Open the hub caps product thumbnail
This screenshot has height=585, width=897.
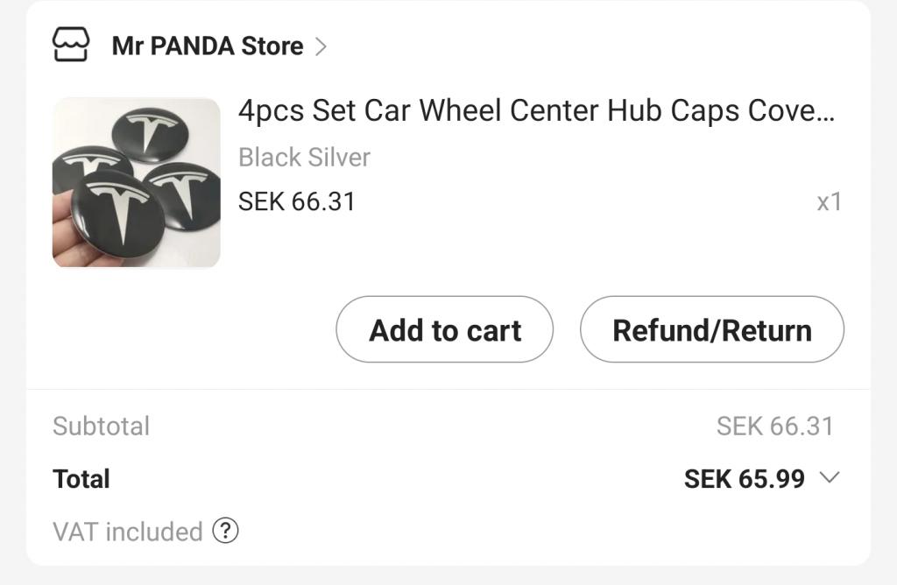click(136, 182)
